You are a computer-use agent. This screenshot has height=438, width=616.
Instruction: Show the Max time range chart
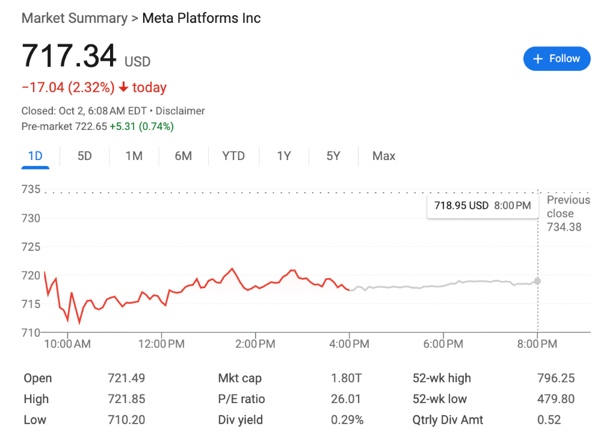tap(384, 156)
